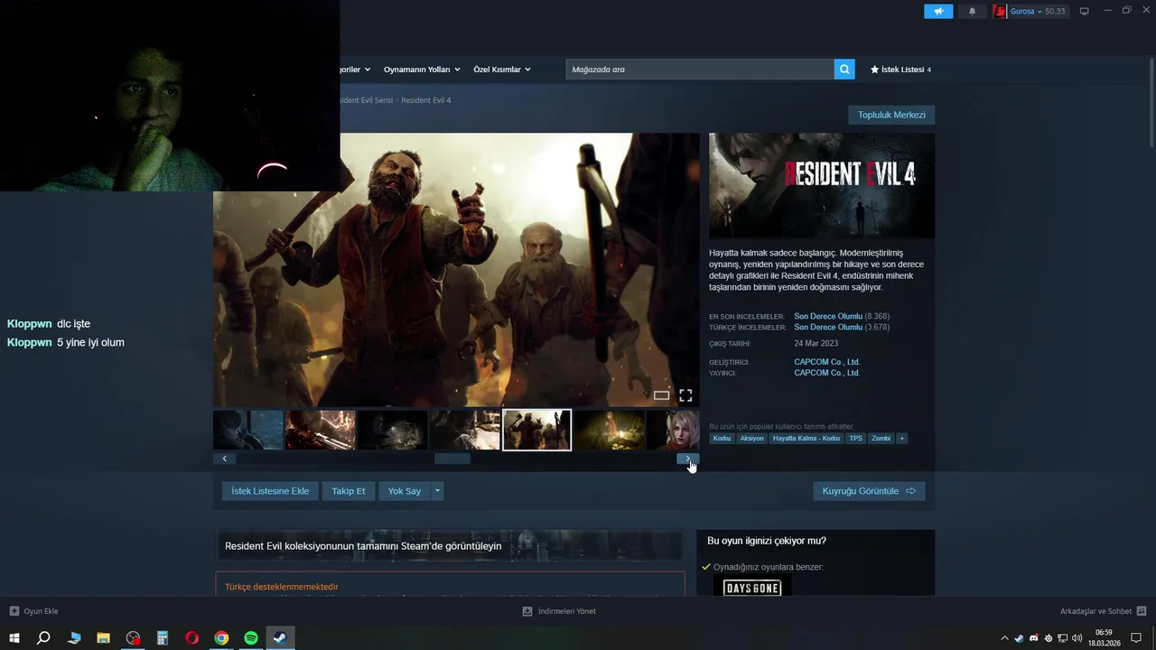
Task: Open the Korku tag
Action: [722, 438]
